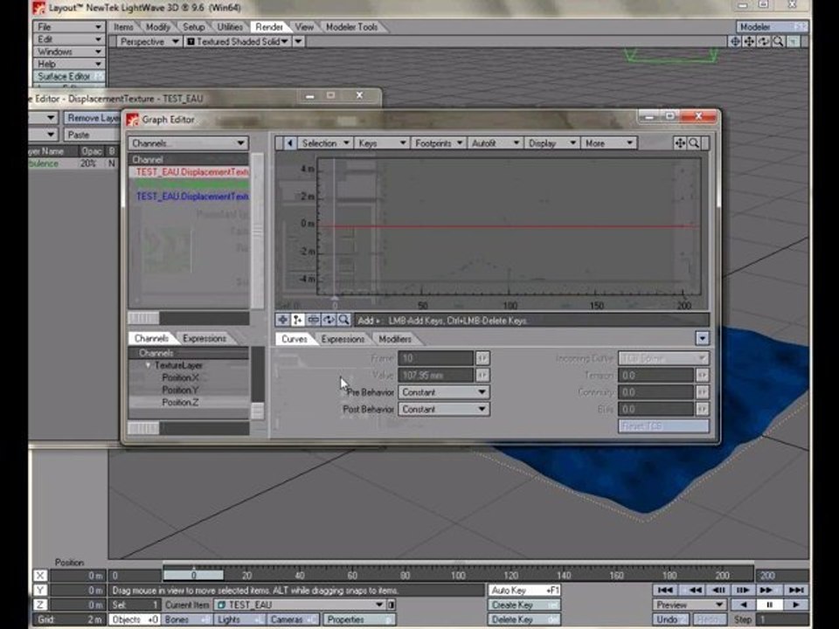The width and height of the screenshot is (839, 629).
Task: Open the Modify tab
Action: tap(158, 27)
